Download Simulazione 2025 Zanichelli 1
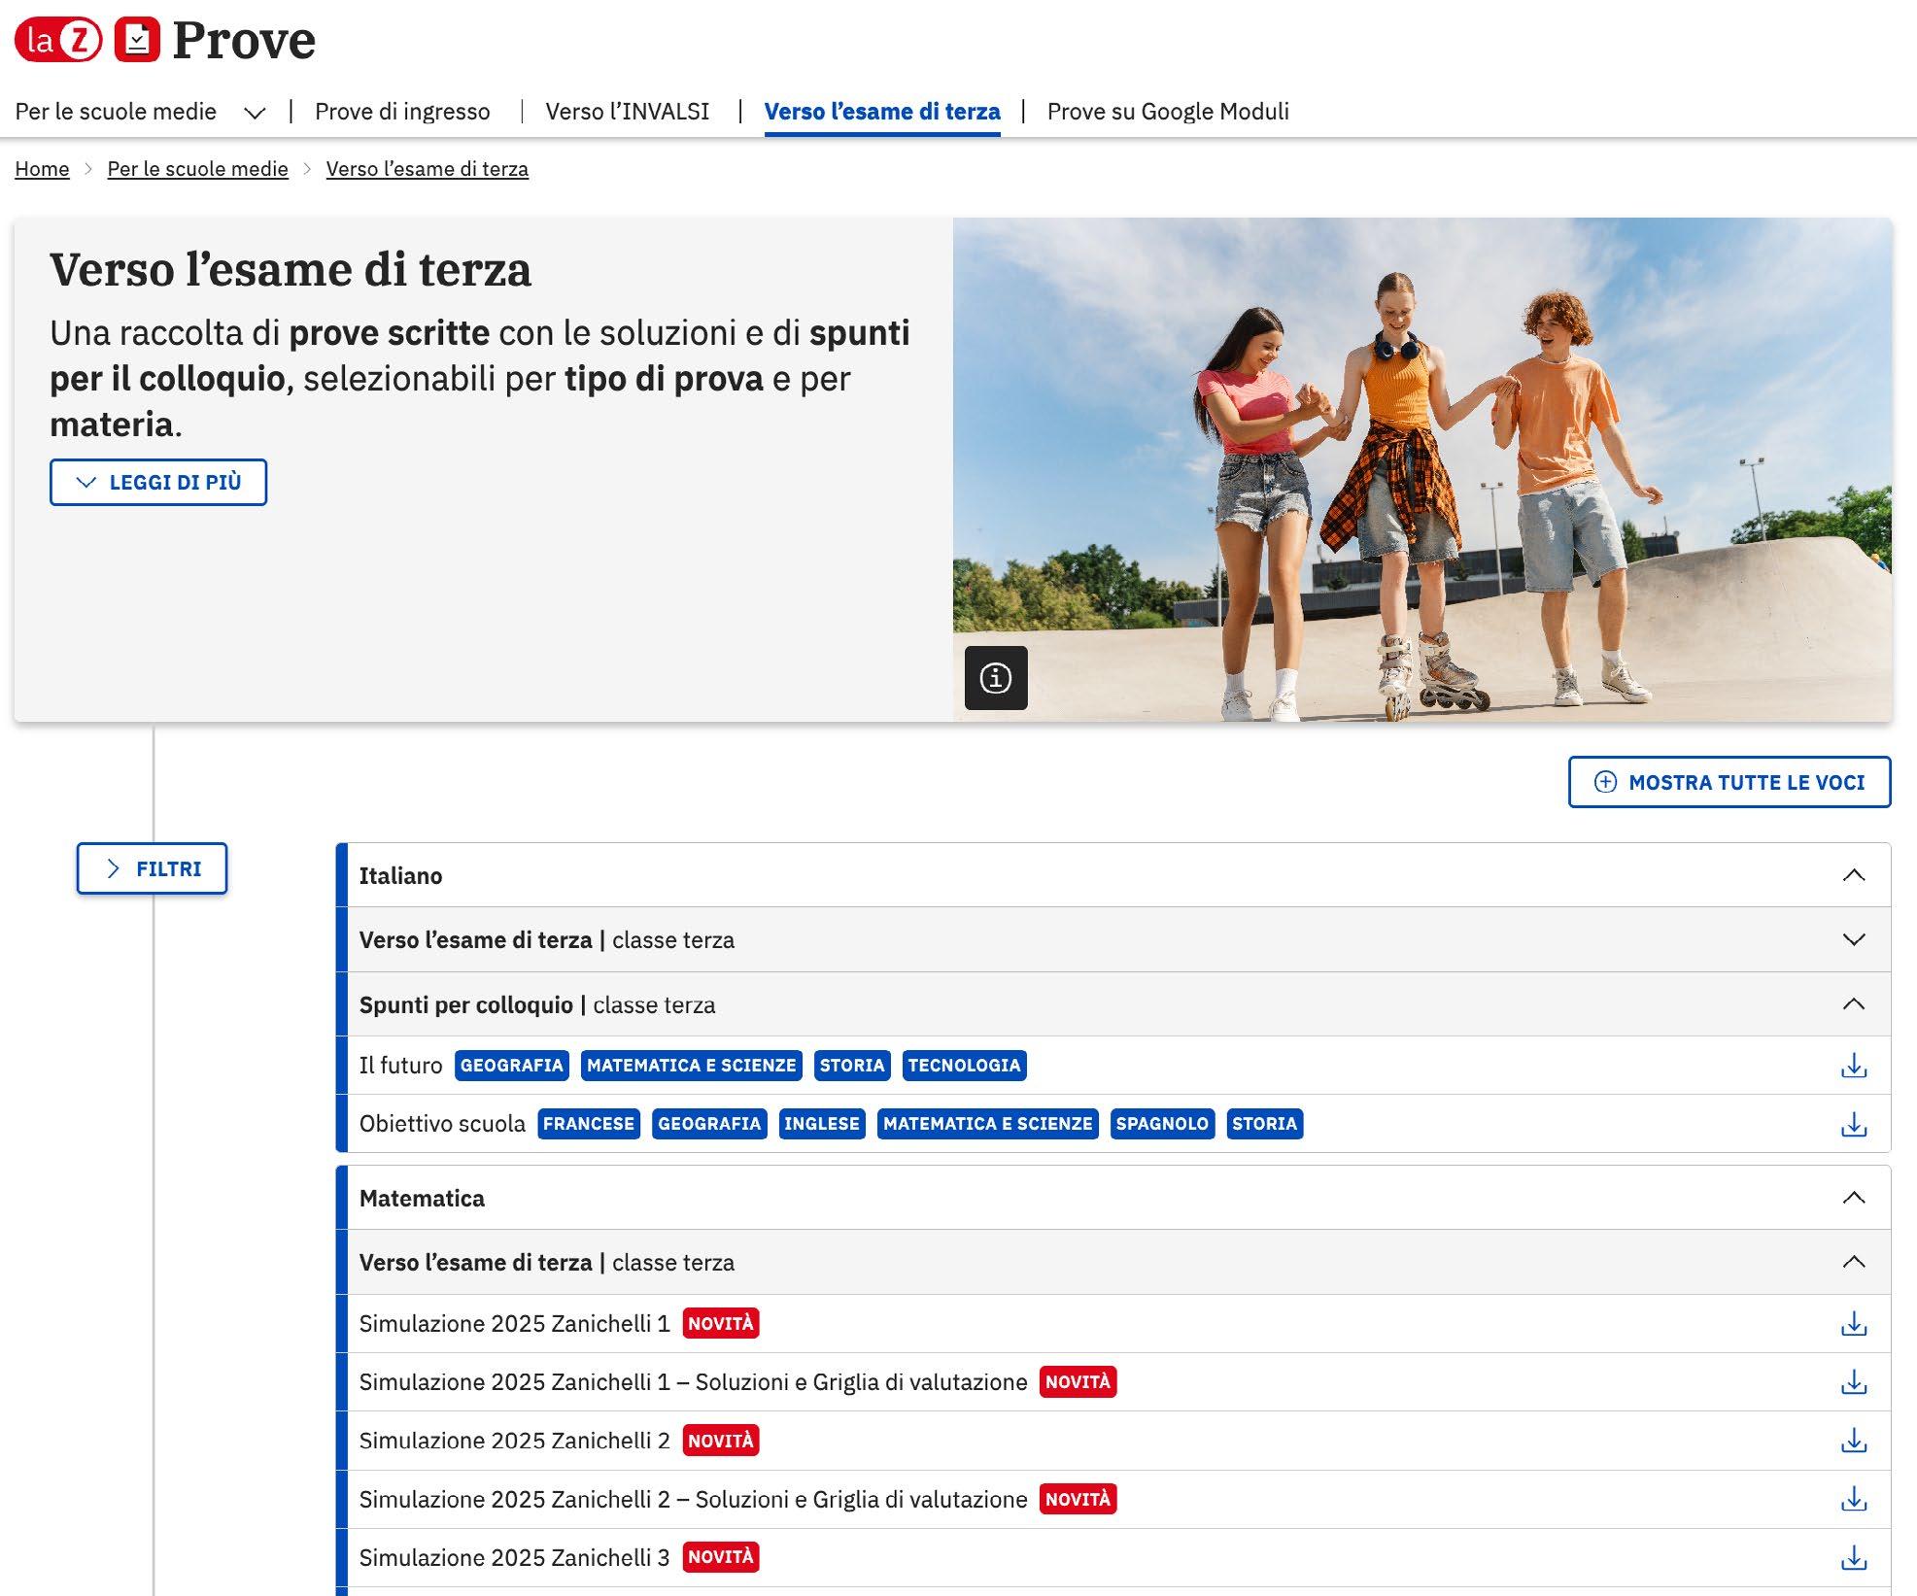1917x1596 pixels. [x=1853, y=1324]
